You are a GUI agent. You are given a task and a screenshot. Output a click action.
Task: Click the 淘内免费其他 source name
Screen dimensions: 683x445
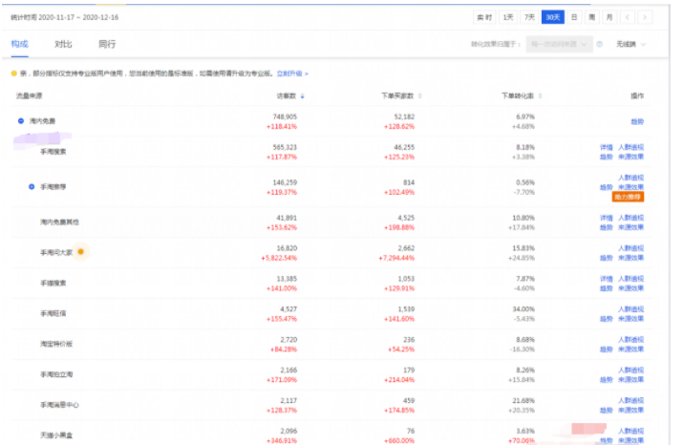pos(59,222)
